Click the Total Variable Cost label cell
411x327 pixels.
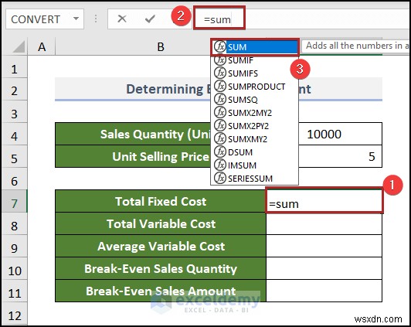click(x=161, y=223)
